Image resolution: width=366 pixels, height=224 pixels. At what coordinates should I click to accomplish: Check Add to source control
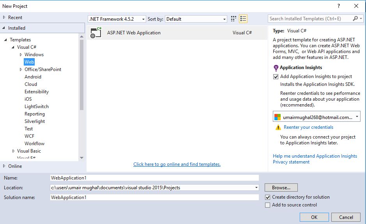[x=268, y=205]
